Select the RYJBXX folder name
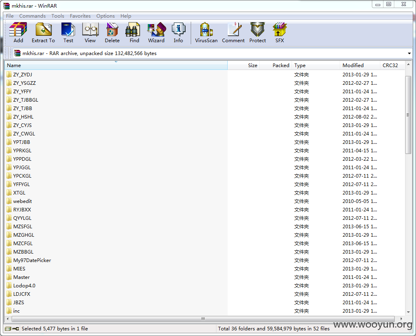Screen dimensions: 416x336 tap(22, 209)
